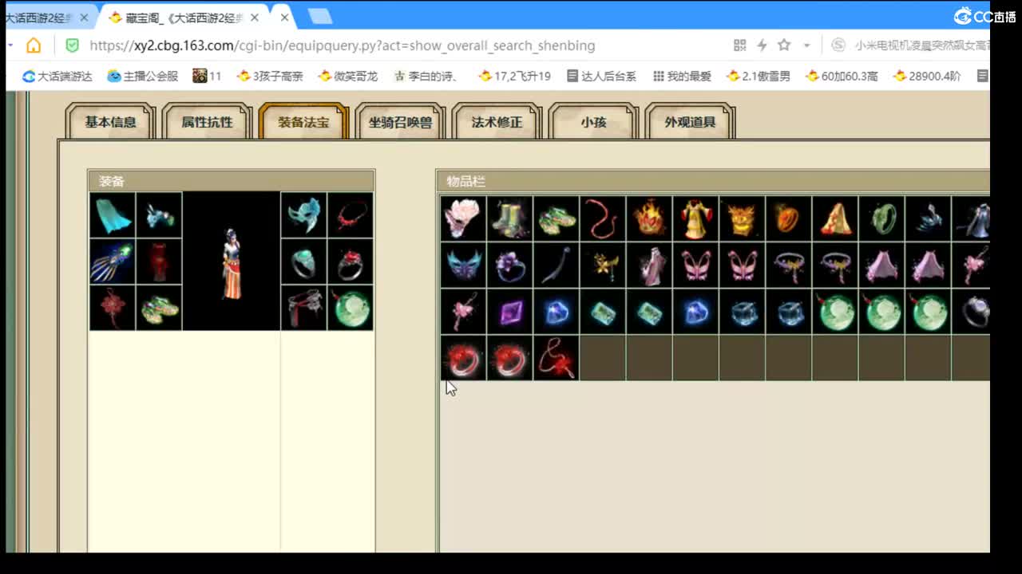Viewport: 1022px width, 574px height.
Task: Click the red curly rope item
Action: pyautogui.click(x=603, y=218)
